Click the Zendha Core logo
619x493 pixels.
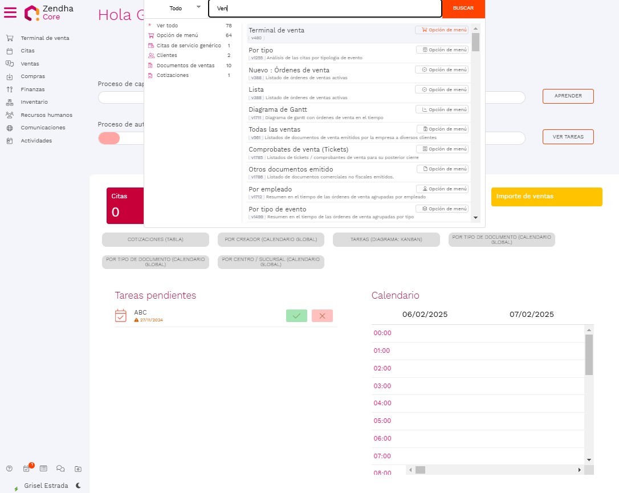point(49,13)
